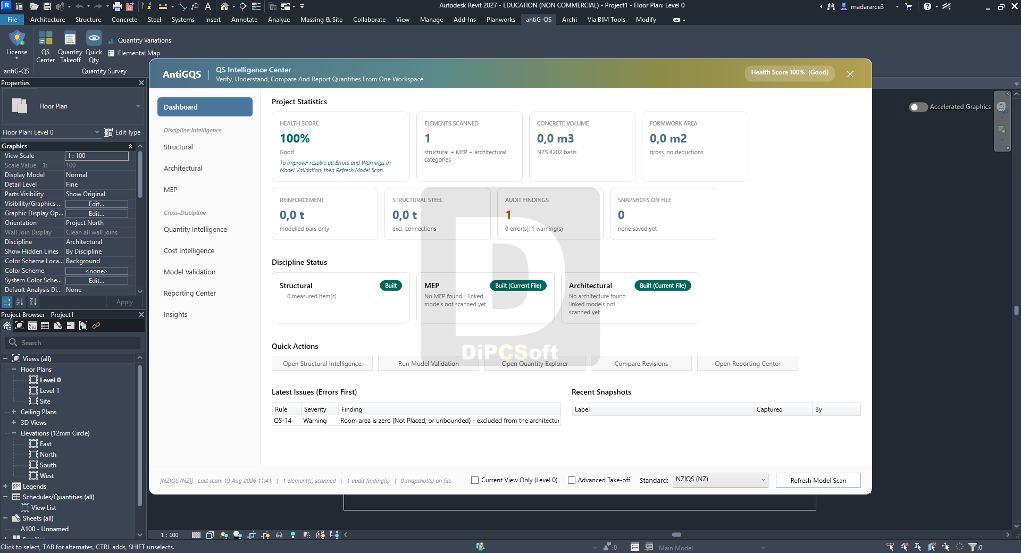
Task: Open the File menu
Action: point(12,20)
